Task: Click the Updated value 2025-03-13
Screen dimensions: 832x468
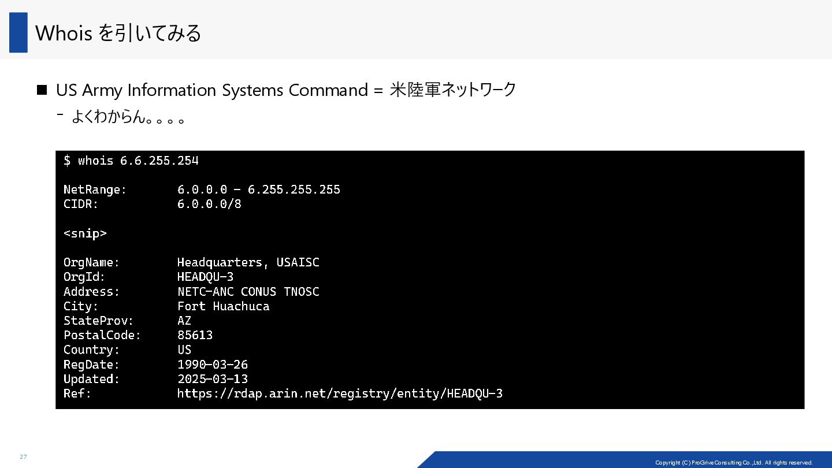Action: (213, 379)
